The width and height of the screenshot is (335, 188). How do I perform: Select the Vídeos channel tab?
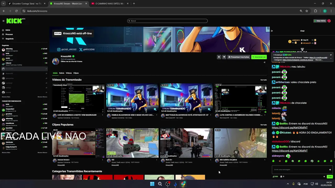point(69,73)
